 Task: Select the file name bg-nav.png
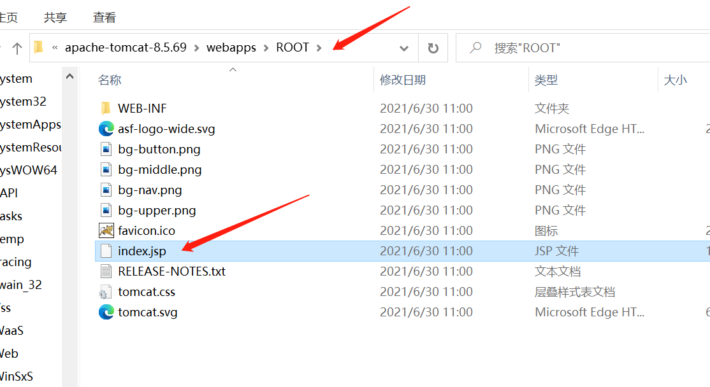click(x=150, y=190)
